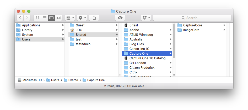Screen dimensions: 248x110
Task: Click the ATLIS_Winnipeg folder icon
Action: pos(126,35)
